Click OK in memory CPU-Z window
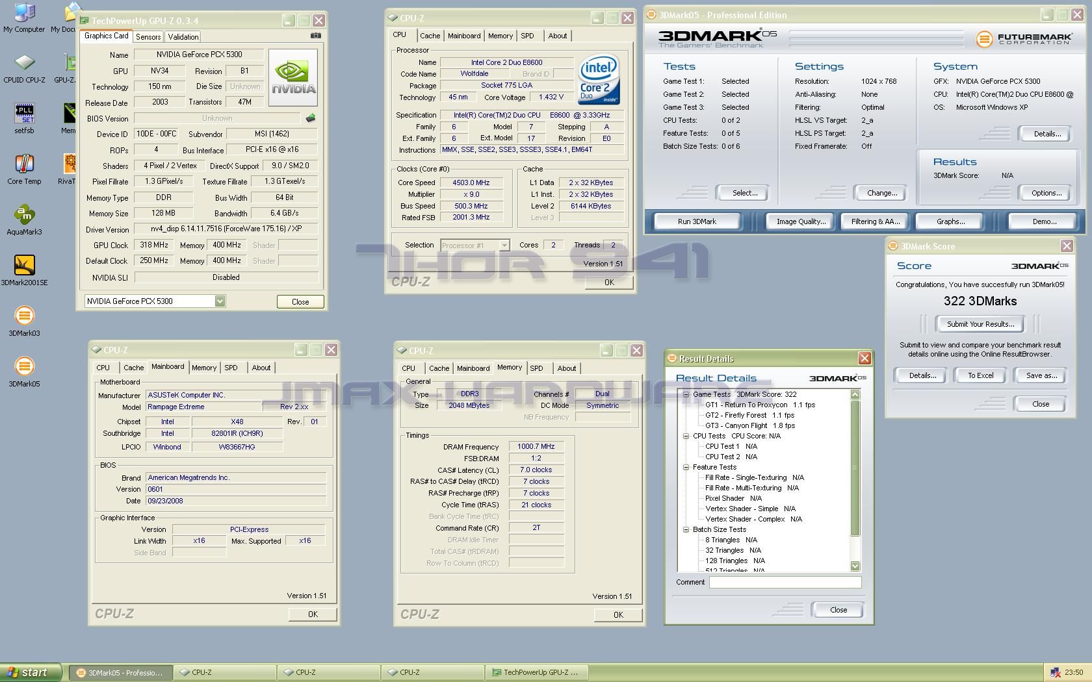 click(x=618, y=614)
